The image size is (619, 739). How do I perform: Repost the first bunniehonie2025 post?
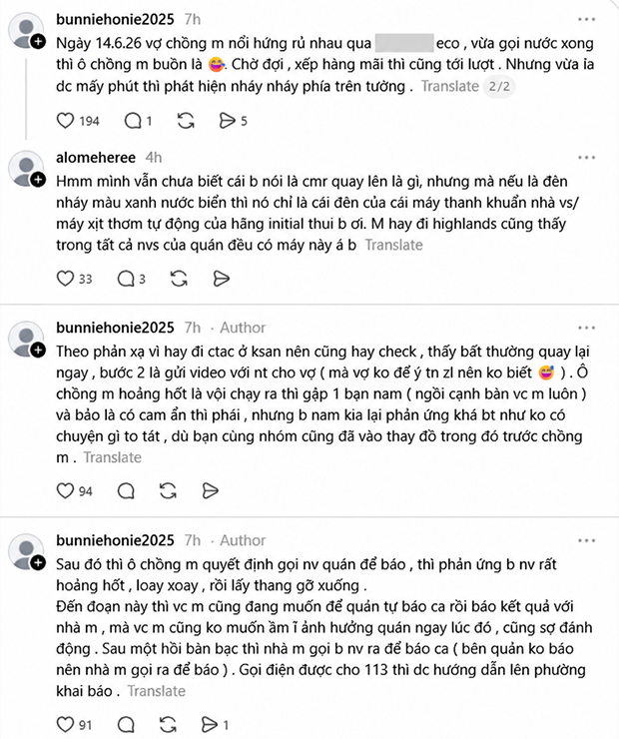coord(186,121)
